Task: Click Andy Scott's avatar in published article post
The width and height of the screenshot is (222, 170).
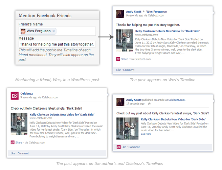Action: [x=120, y=101]
